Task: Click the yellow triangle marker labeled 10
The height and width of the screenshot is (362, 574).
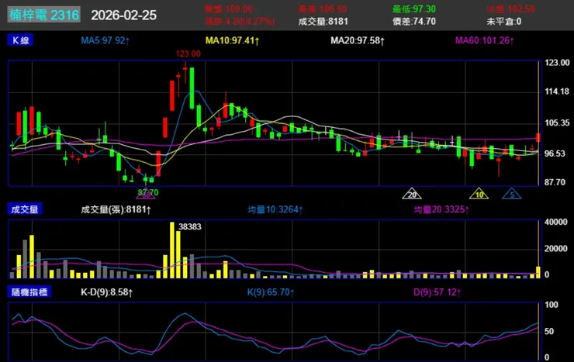Action: [x=479, y=194]
